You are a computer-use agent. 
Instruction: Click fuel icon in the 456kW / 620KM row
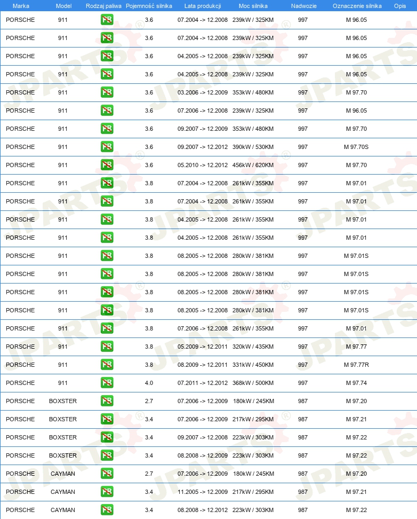point(107,165)
